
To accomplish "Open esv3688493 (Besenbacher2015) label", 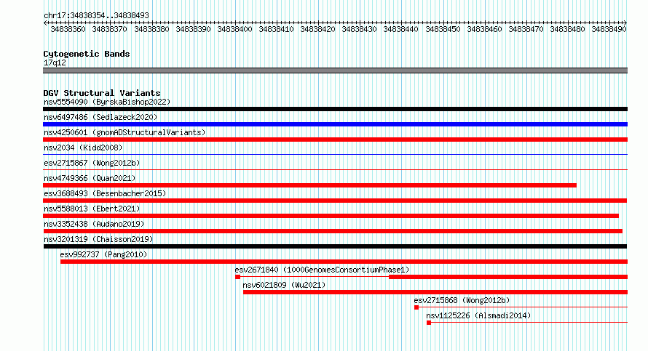I will pyautogui.click(x=105, y=193).
